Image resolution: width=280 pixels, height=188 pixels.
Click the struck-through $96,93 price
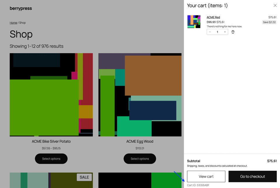coord(211,22)
